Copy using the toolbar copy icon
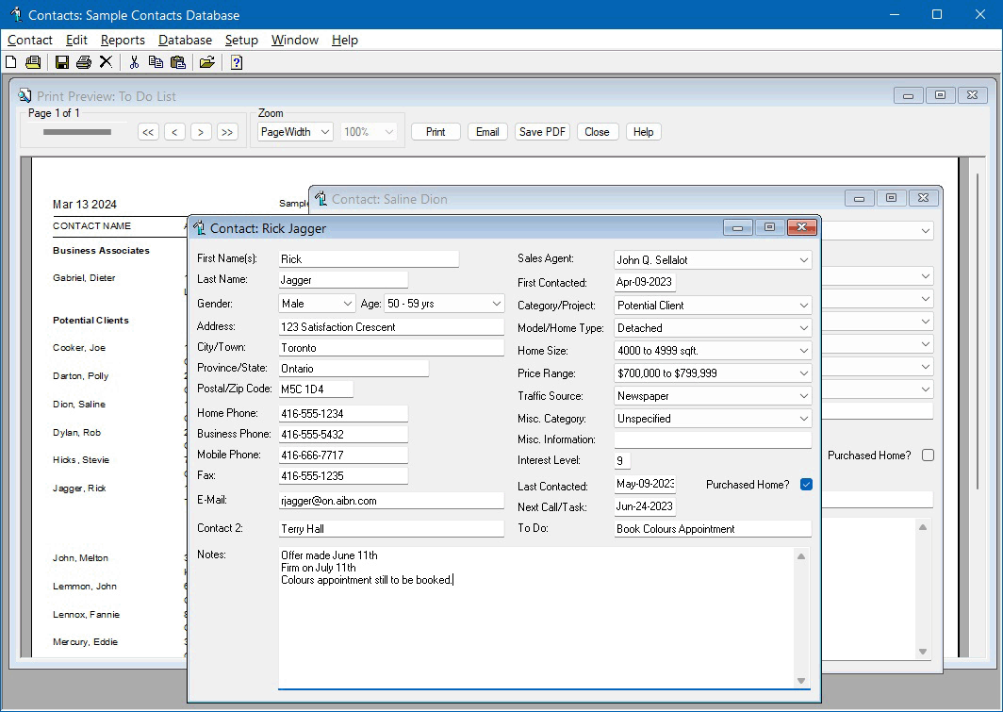 click(x=155, y=61)
